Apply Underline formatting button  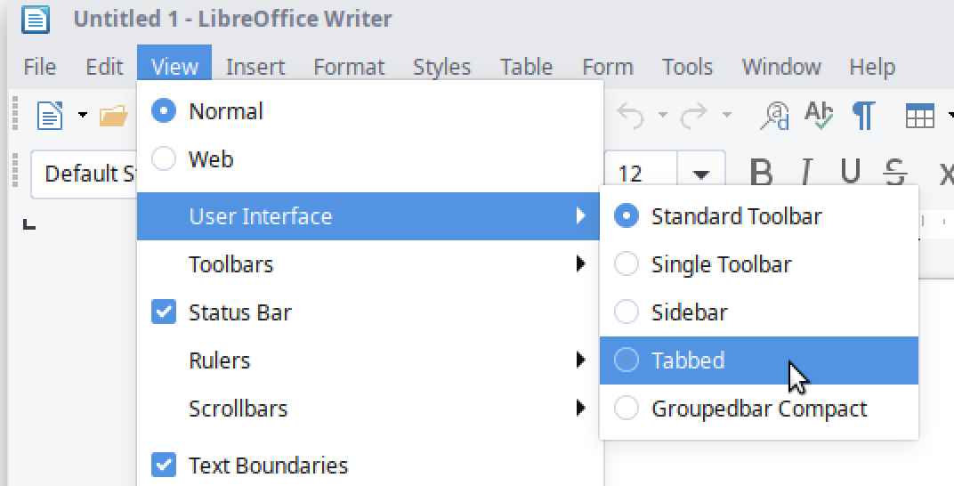point(850,173)
